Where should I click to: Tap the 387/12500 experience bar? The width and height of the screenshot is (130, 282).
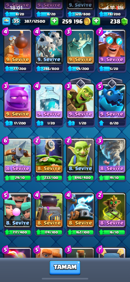(x=35, y=22)
